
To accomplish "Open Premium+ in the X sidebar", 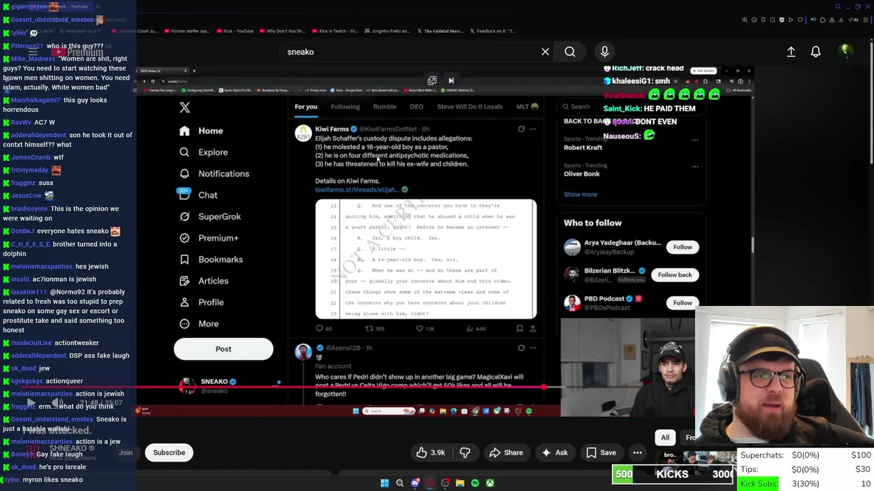I will point(208,238).
